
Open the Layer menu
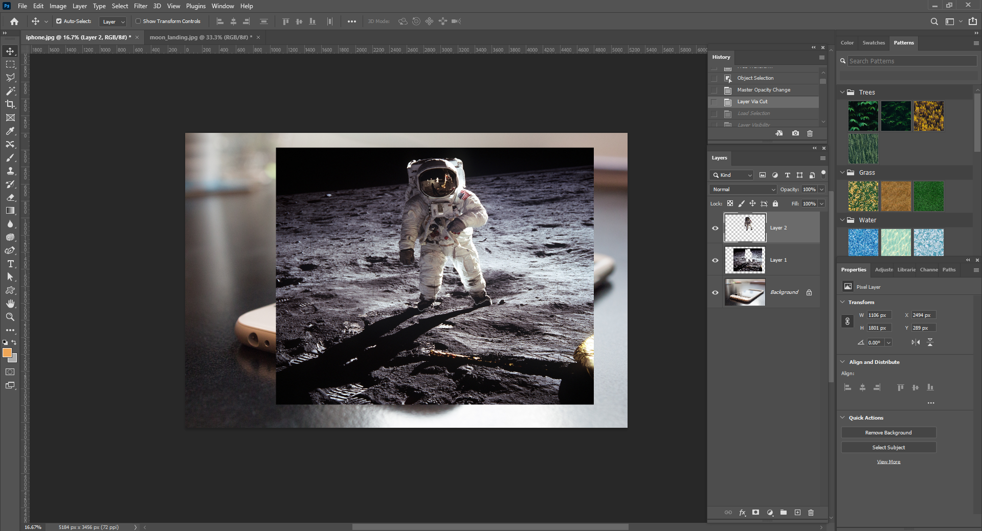coord(79,6)
